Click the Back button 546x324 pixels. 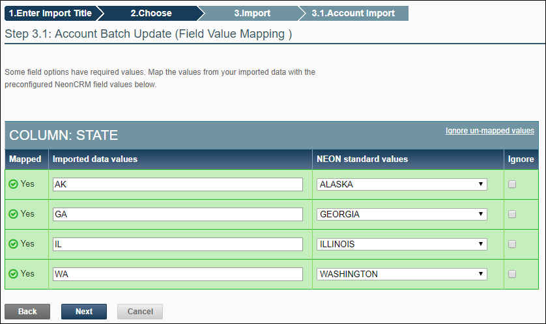27,312
